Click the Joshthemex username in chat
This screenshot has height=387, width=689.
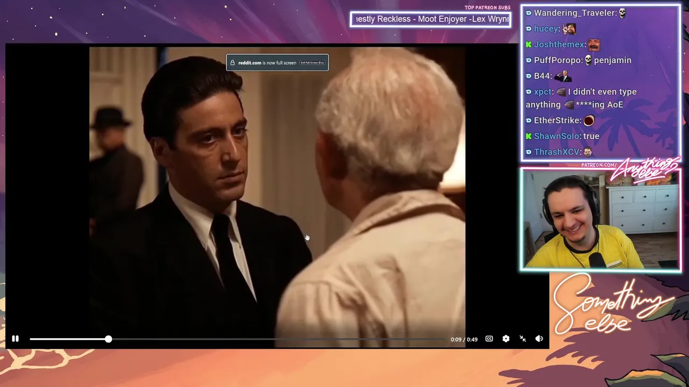[559, 45]
